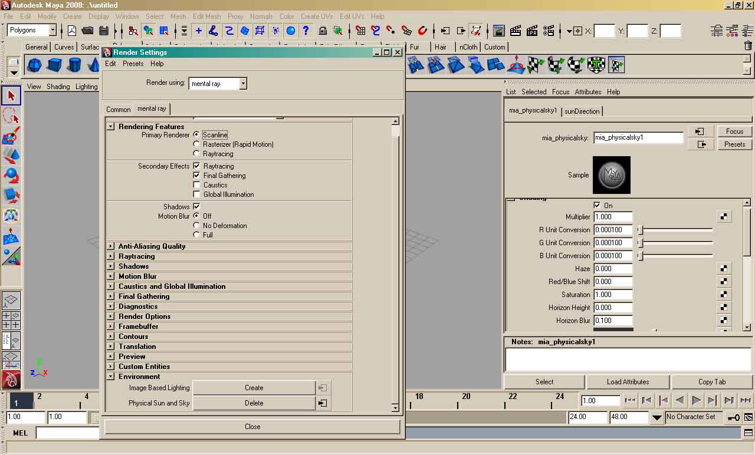Select the Universal Manipulator tool
The height and width of the screenshot is (455, 755).
(11, 216)
